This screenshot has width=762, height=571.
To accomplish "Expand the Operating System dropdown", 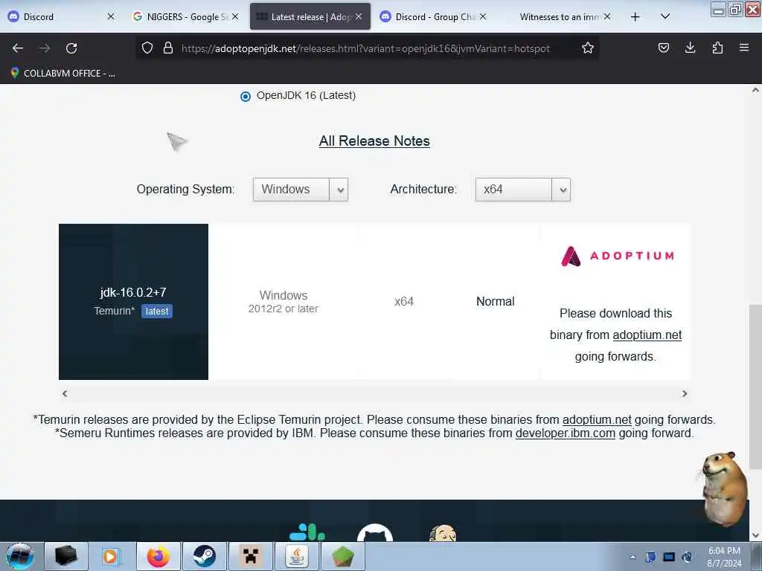I will 301,190.
